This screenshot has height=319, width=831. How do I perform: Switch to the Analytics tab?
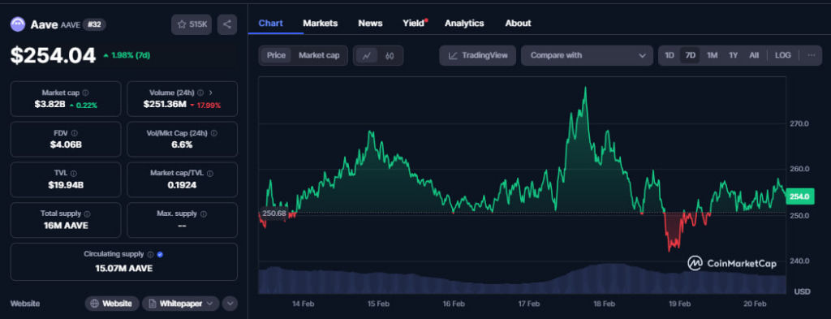tap(464, 24)
